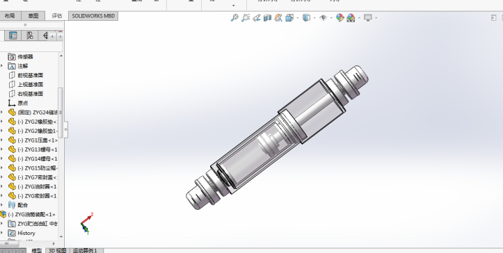The image size is (503, 253).
Task: Switch to the 评估 tab
Action: tap(57, 16)
